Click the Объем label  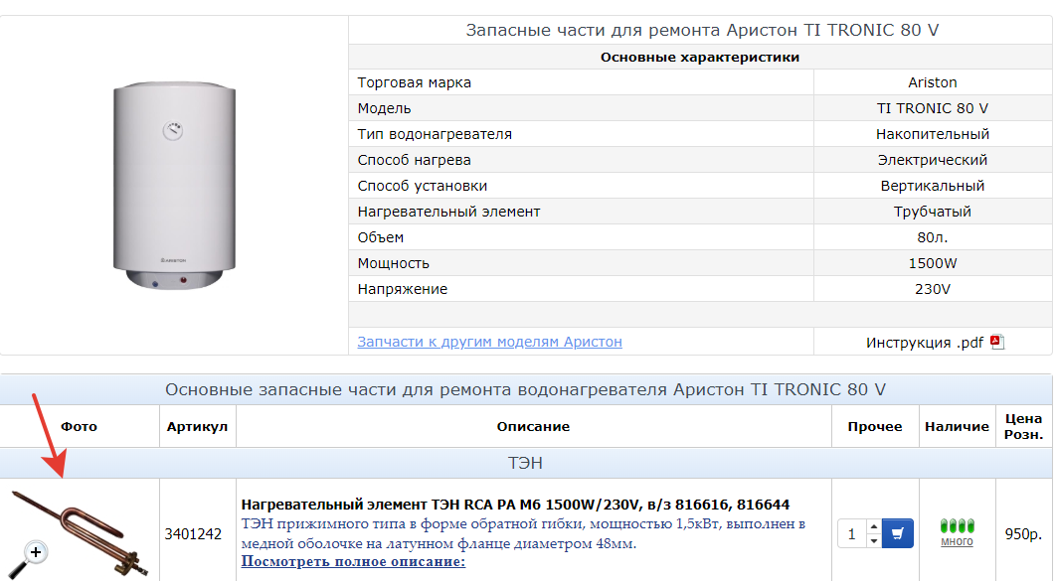(381, 237)
